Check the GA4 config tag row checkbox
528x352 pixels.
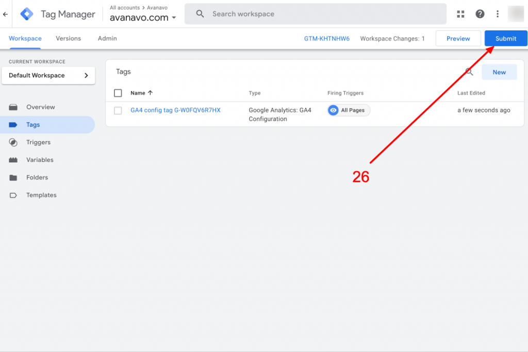point(118,110)
